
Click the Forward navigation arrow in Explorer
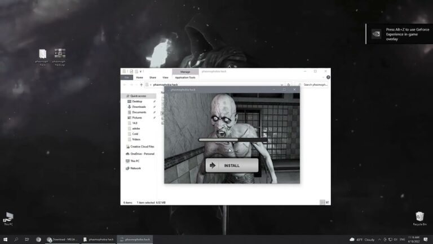coord(131,85)
